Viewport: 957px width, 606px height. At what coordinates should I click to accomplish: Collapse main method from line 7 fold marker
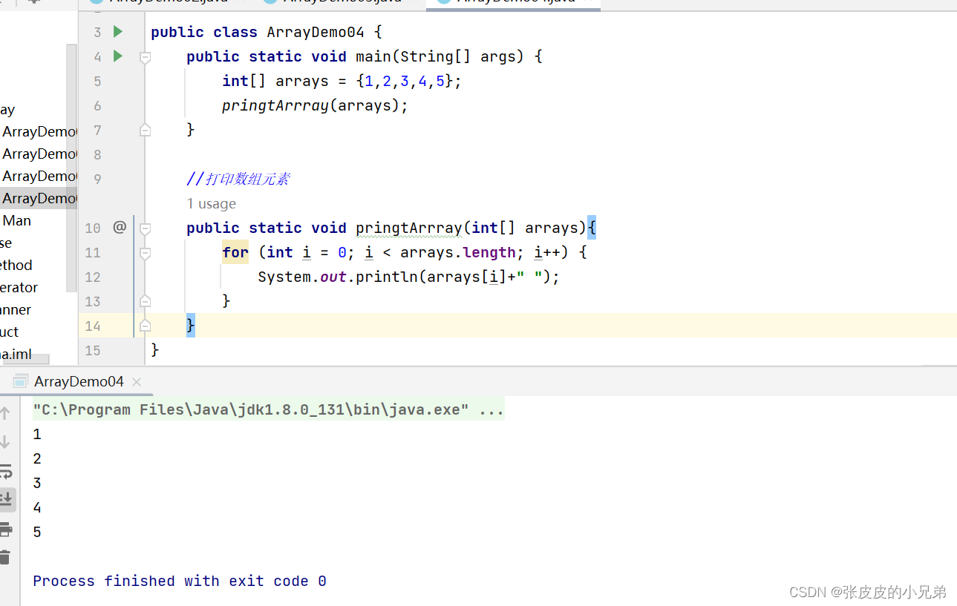(x=146, y=130)
